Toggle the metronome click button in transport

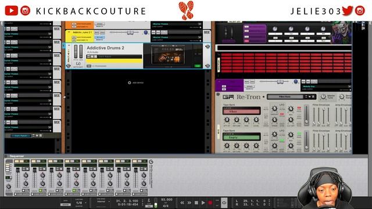pos(149,201)
